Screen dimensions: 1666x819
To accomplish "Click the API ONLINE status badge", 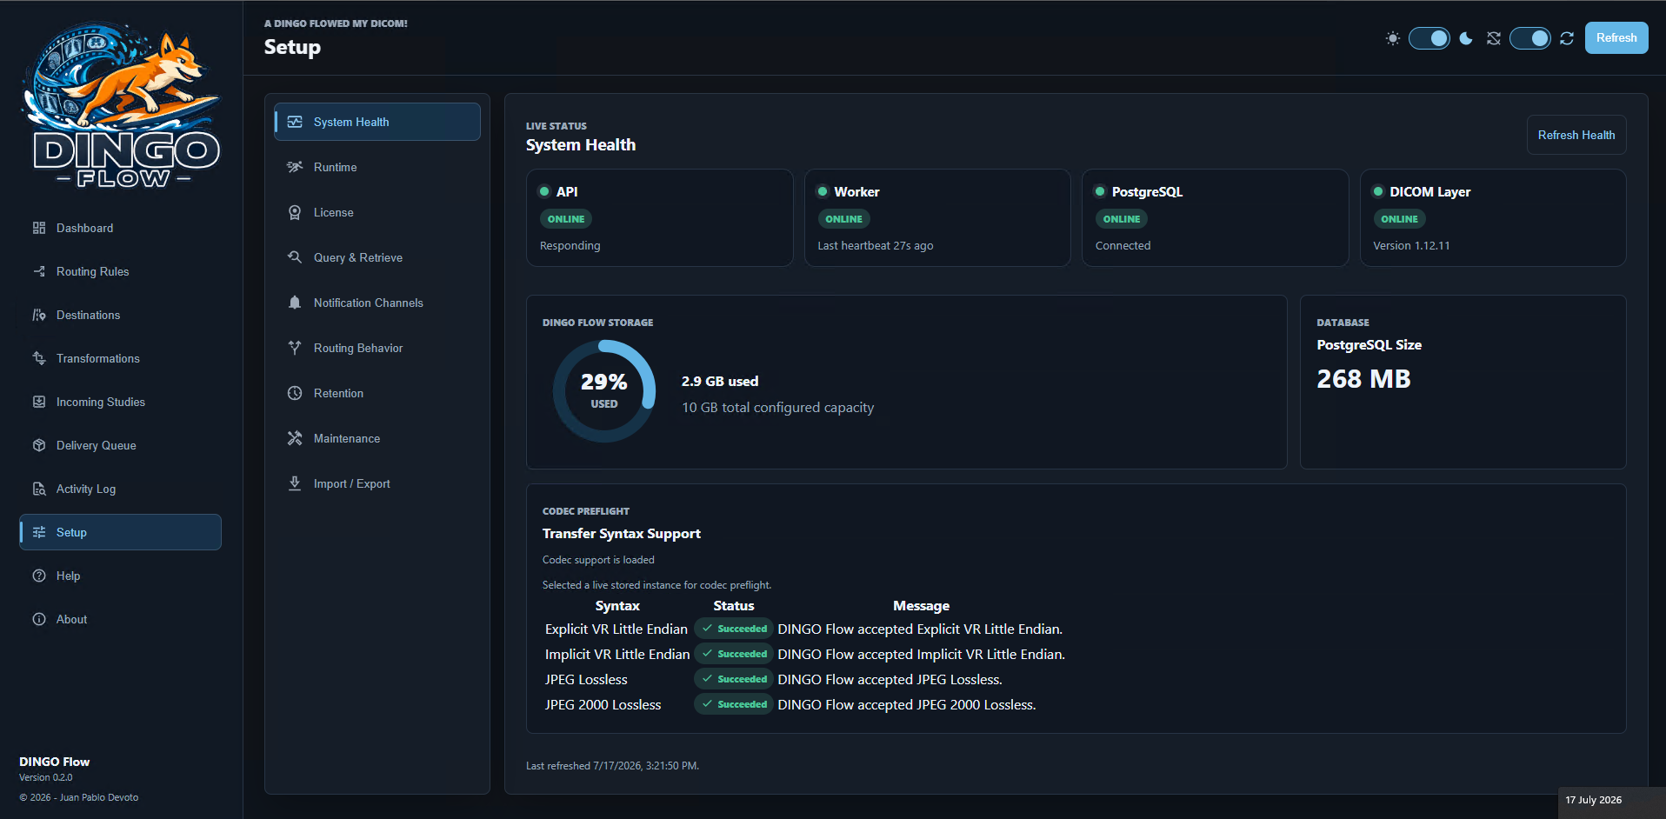I will tap(566, 219).
